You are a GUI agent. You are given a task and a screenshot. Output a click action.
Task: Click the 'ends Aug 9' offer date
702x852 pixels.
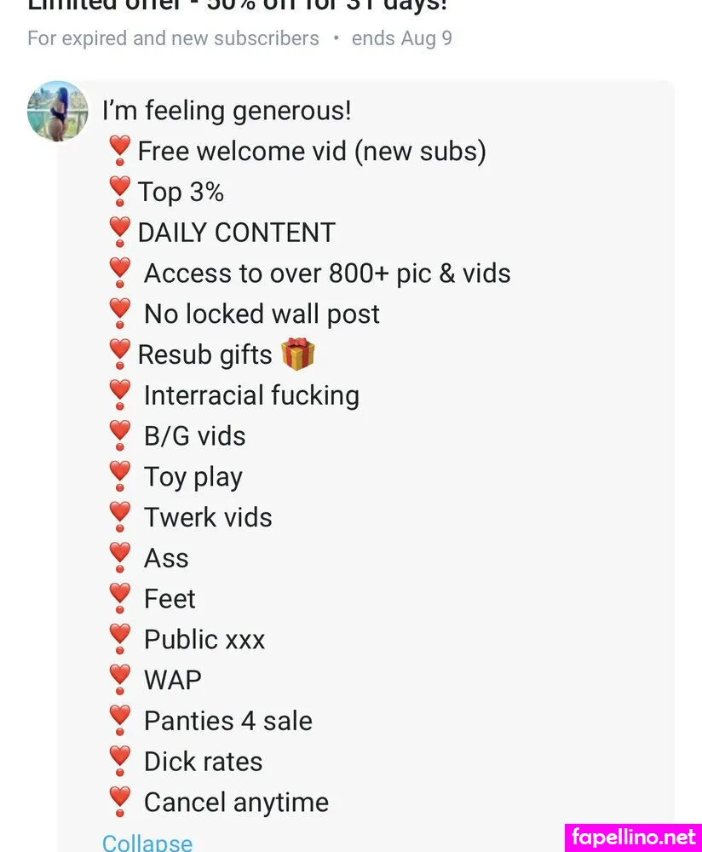[402, 38]
